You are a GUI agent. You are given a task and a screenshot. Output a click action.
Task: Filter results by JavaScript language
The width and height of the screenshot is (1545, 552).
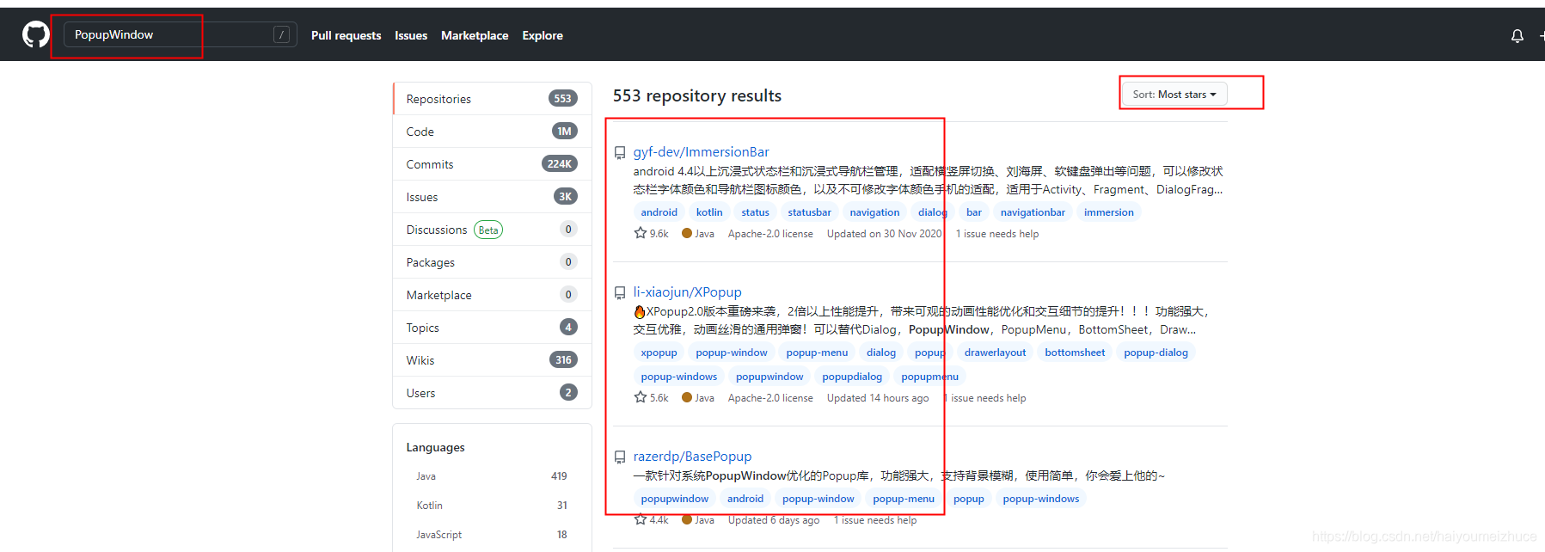click(492, 535)
